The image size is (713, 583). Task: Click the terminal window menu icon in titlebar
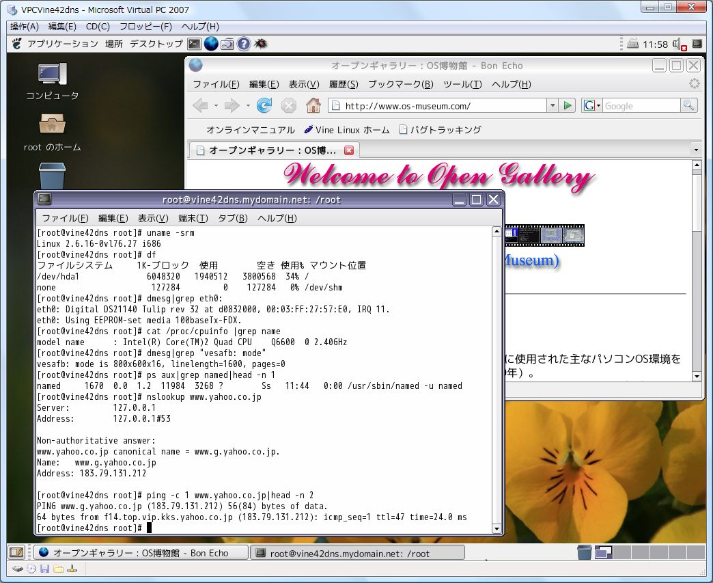[x=44, y=198]
